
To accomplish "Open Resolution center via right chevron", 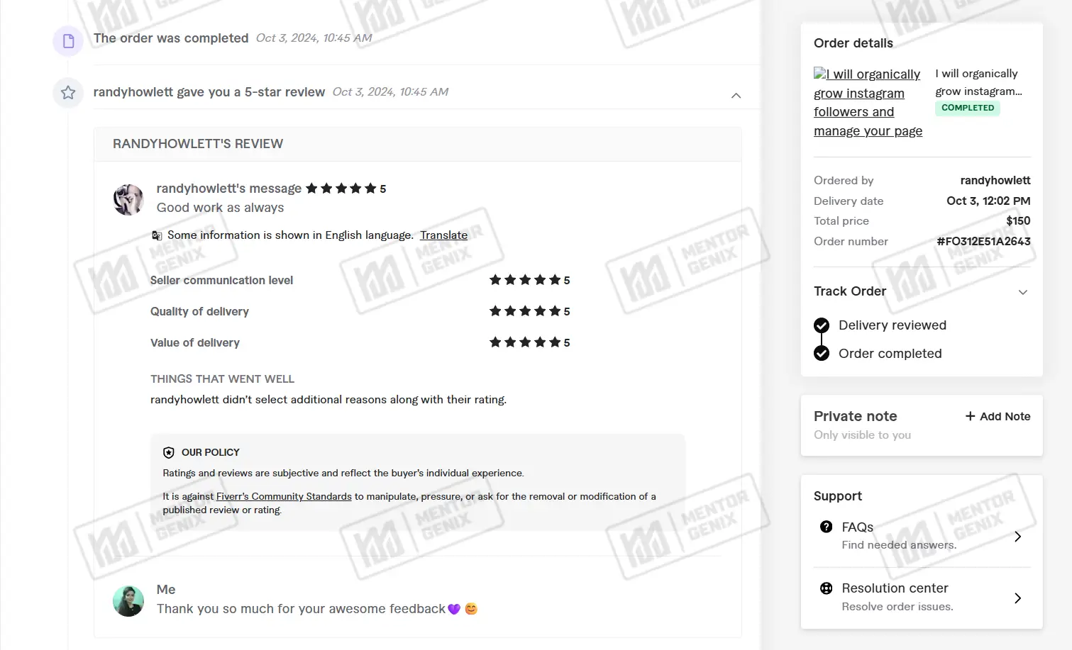I will pos(1017,598).
